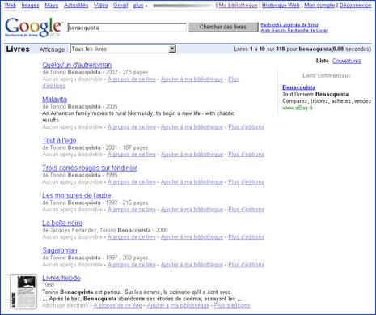Open 'Ma bibliothèque' link
This screenshot has height=315, width=376.
tap(238, 5)
